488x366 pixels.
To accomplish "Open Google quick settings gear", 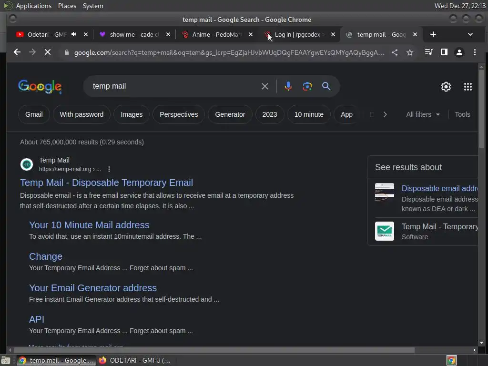I will pyautogui.click(x=446, y=87).
